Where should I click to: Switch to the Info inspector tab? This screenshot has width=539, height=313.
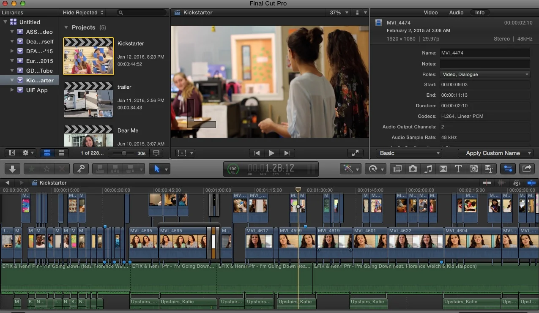(x=480, y=13)
